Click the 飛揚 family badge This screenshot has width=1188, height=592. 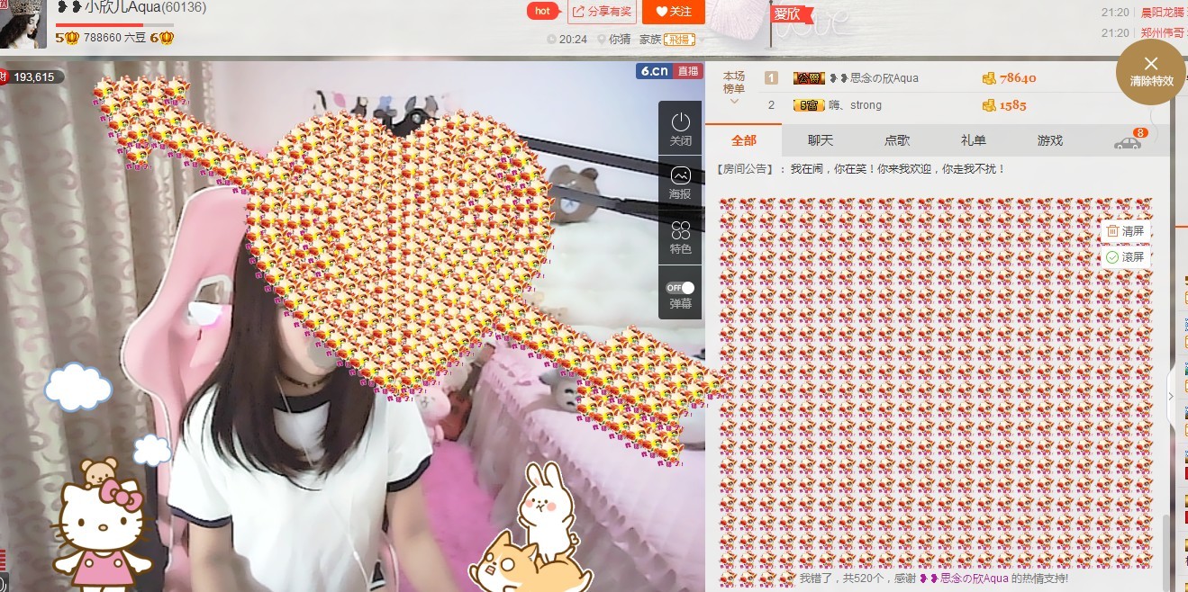(x=680, y=39)
